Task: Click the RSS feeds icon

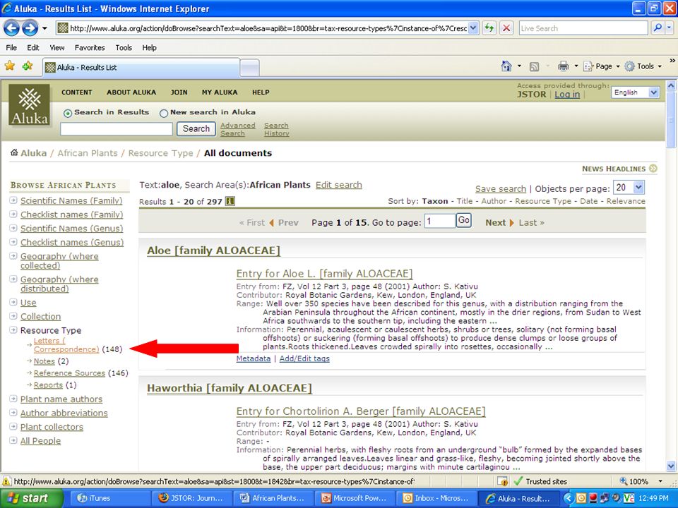Action: point(535,66)
